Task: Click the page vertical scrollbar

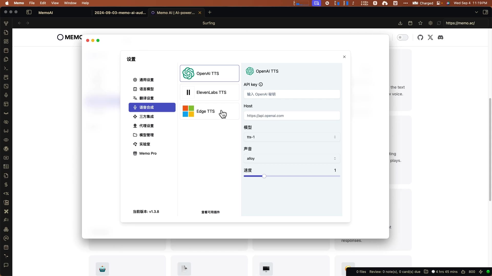Action: (490, 149)
